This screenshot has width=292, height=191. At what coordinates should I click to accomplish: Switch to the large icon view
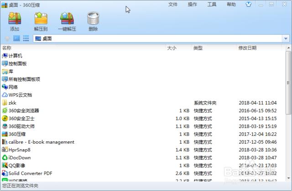16,38
